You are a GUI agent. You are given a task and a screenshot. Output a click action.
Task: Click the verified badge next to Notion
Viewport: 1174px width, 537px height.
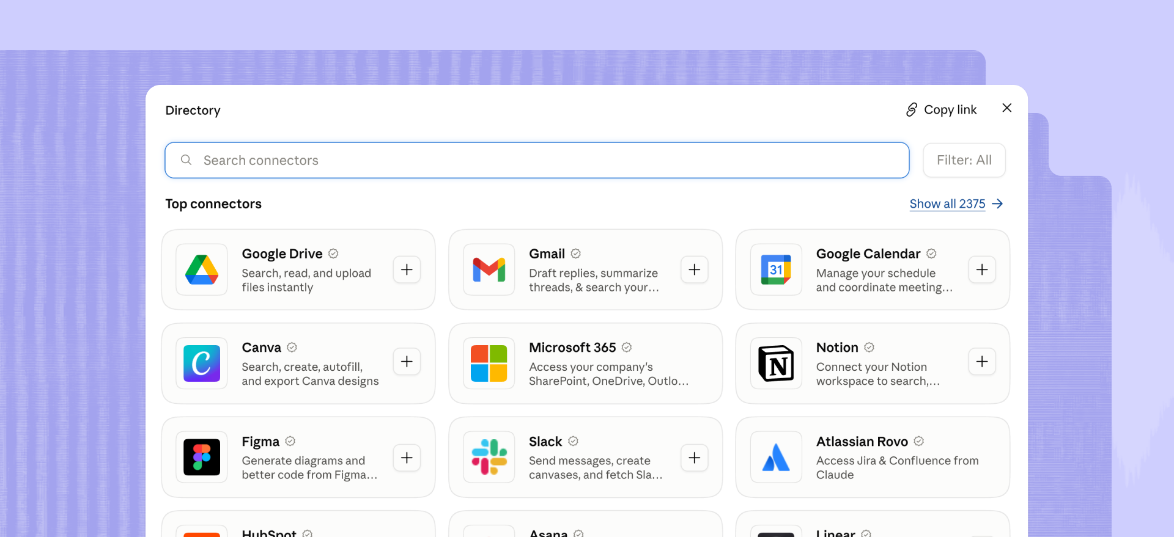tap(869, 348)
